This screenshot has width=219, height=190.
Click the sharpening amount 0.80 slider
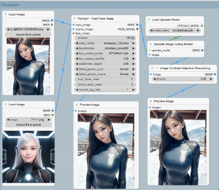tap(183, 79)
